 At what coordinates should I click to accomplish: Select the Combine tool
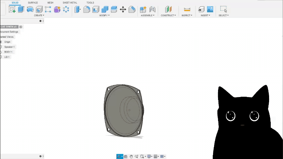(x=105, y=9)
